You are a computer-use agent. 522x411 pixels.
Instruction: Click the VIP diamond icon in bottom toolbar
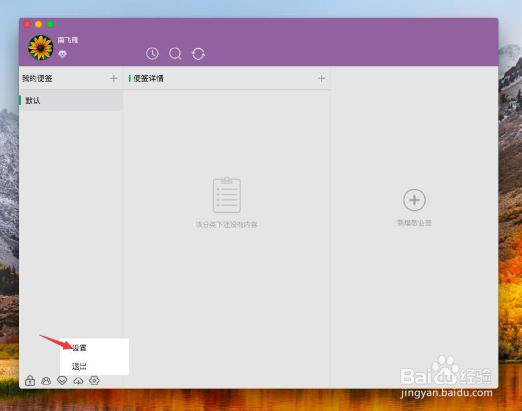click(x=62, y=380)
